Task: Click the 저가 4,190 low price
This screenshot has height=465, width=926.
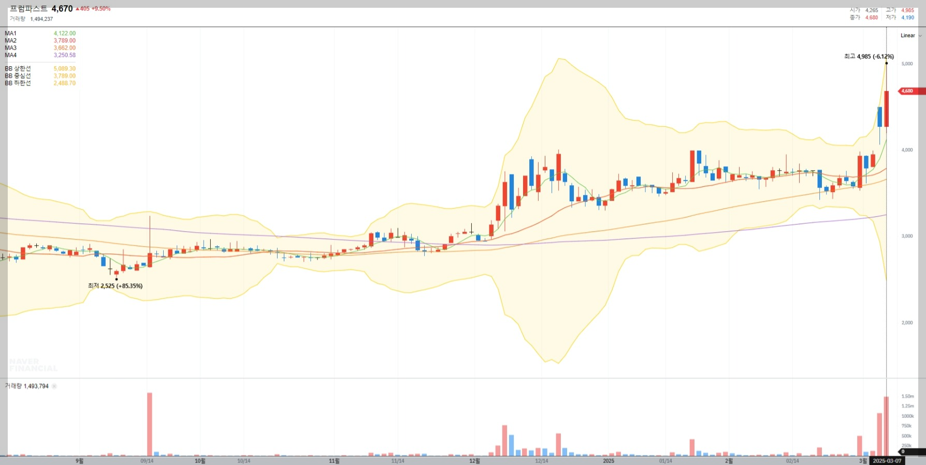Action: (900, 17)
